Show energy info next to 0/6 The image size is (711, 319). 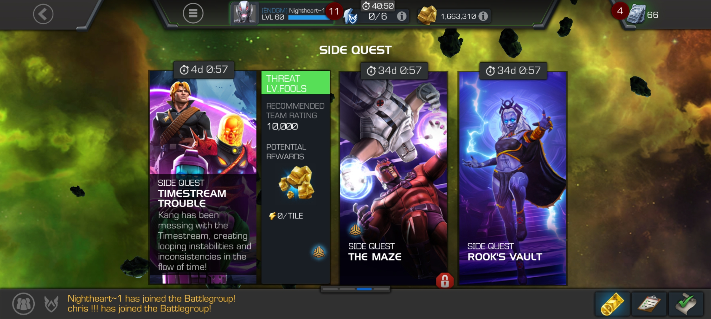401,16
